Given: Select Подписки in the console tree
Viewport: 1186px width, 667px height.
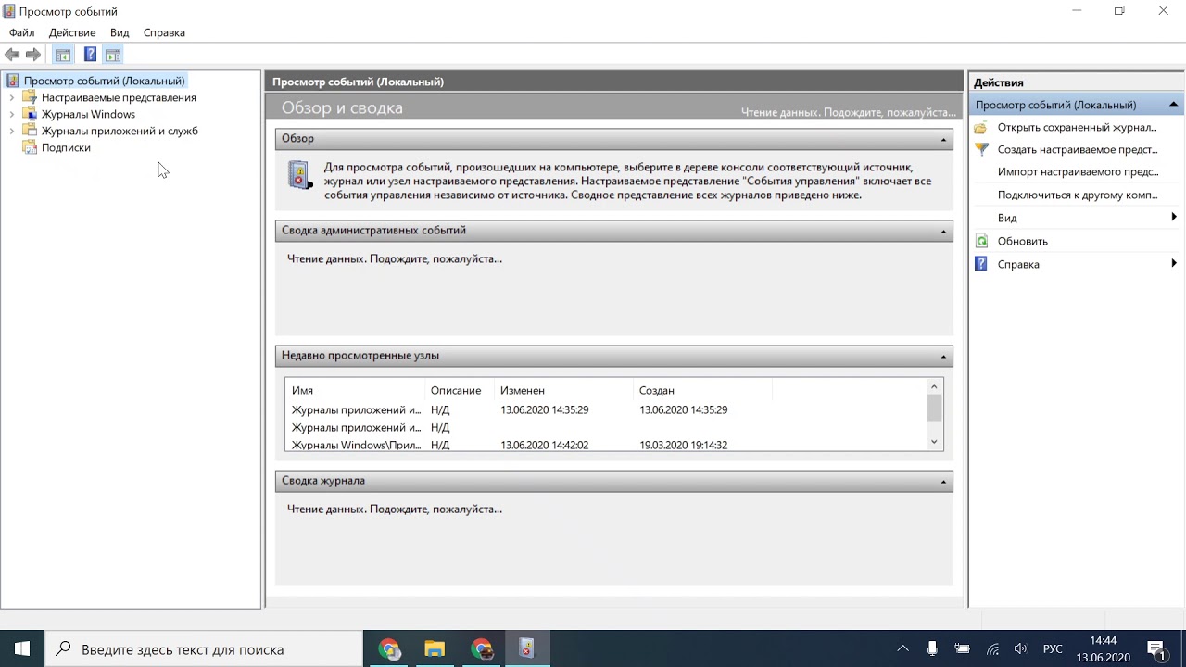Looking at the screenshot, I should click(x=66, y=147).
